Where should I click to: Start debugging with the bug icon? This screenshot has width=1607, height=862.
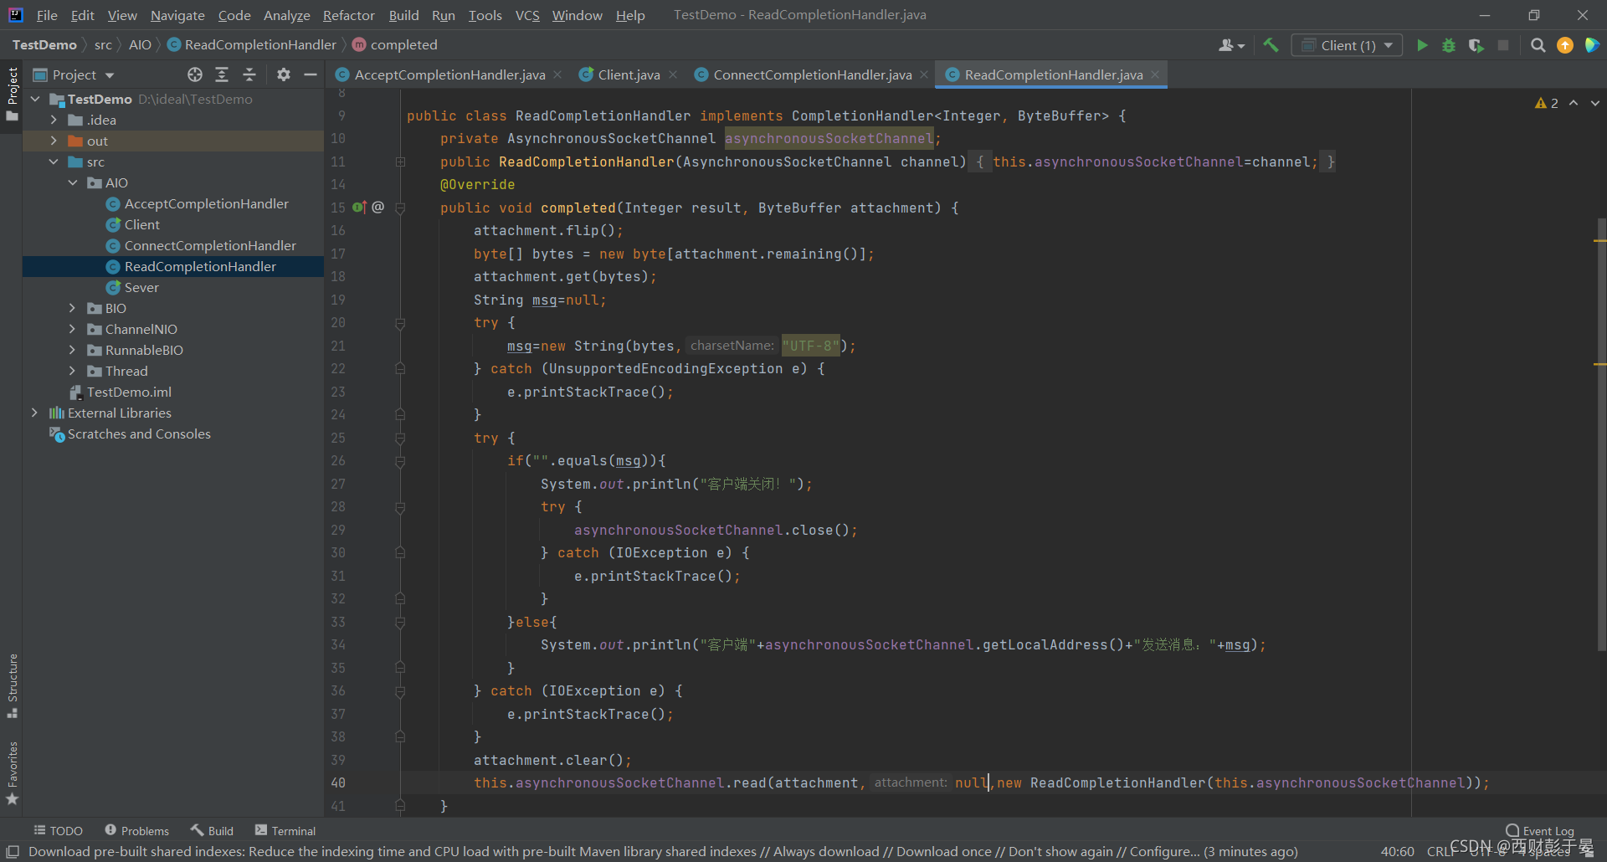(x=1449, y=45)
